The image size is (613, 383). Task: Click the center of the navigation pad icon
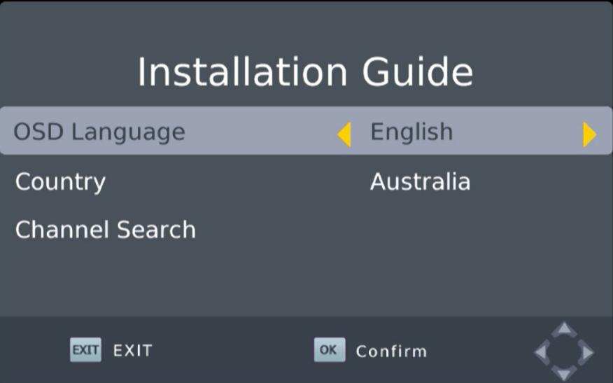[x=564, y=352]
